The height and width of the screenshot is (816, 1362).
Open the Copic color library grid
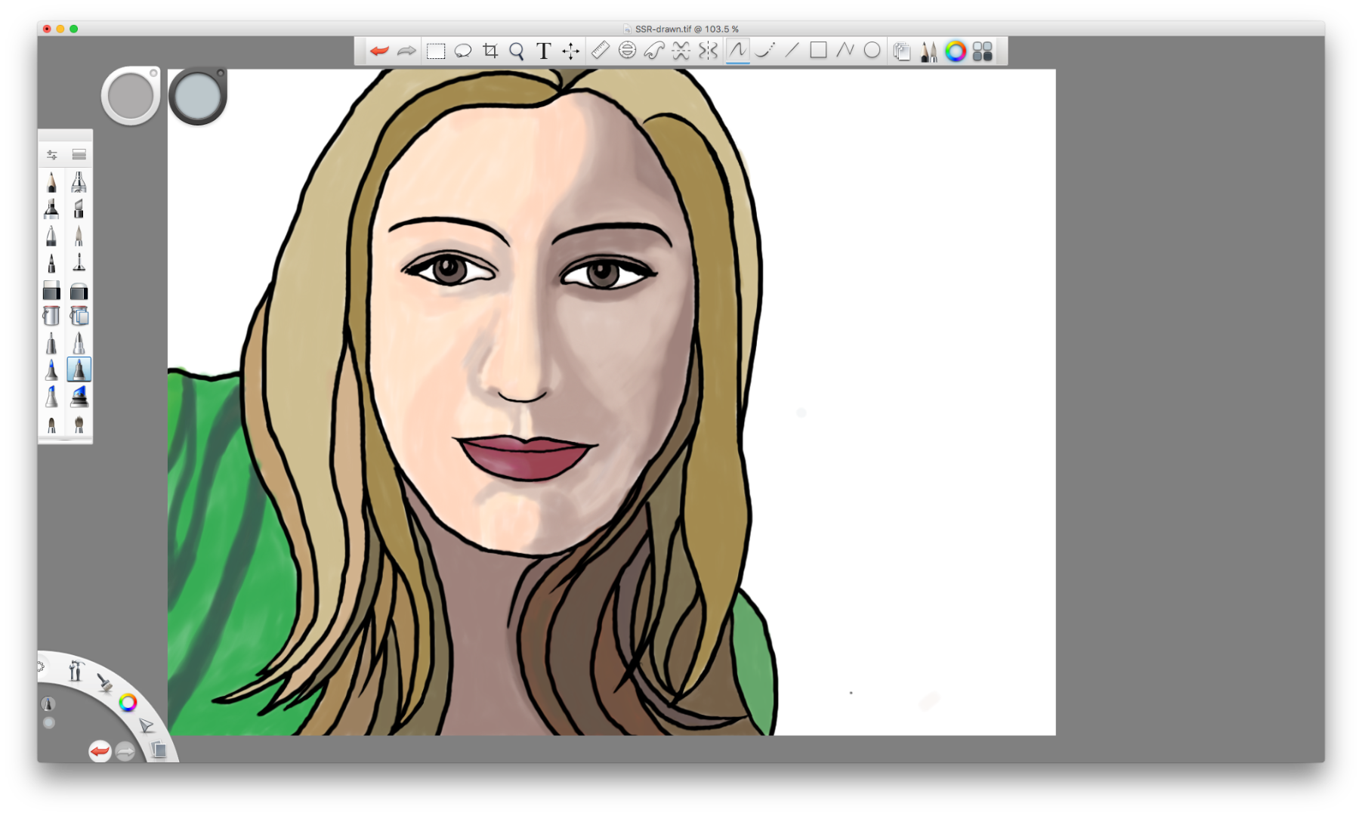tap(983, 51)
